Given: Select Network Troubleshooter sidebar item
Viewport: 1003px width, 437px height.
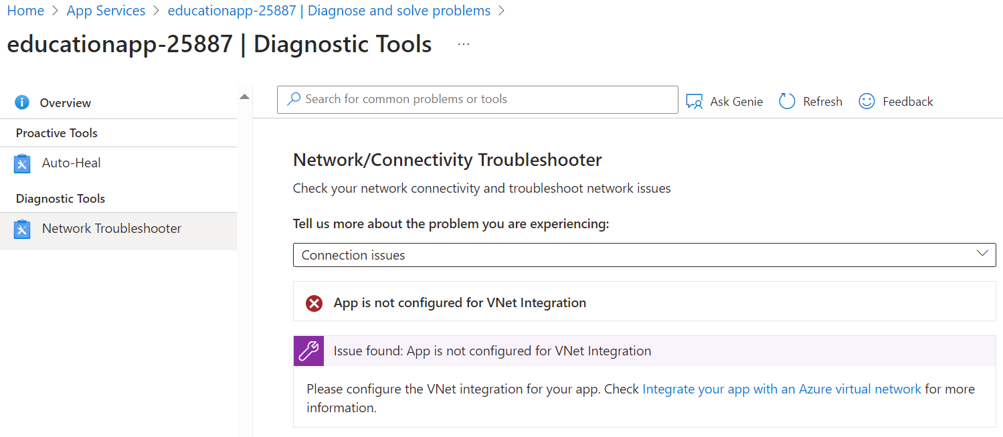Looking at the screenshot, I should point(111,229).
